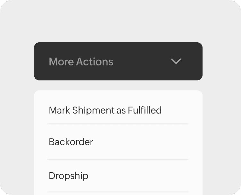Click the More Actions label text
This screenshot has height=195, width=241.
coord(81,62)
